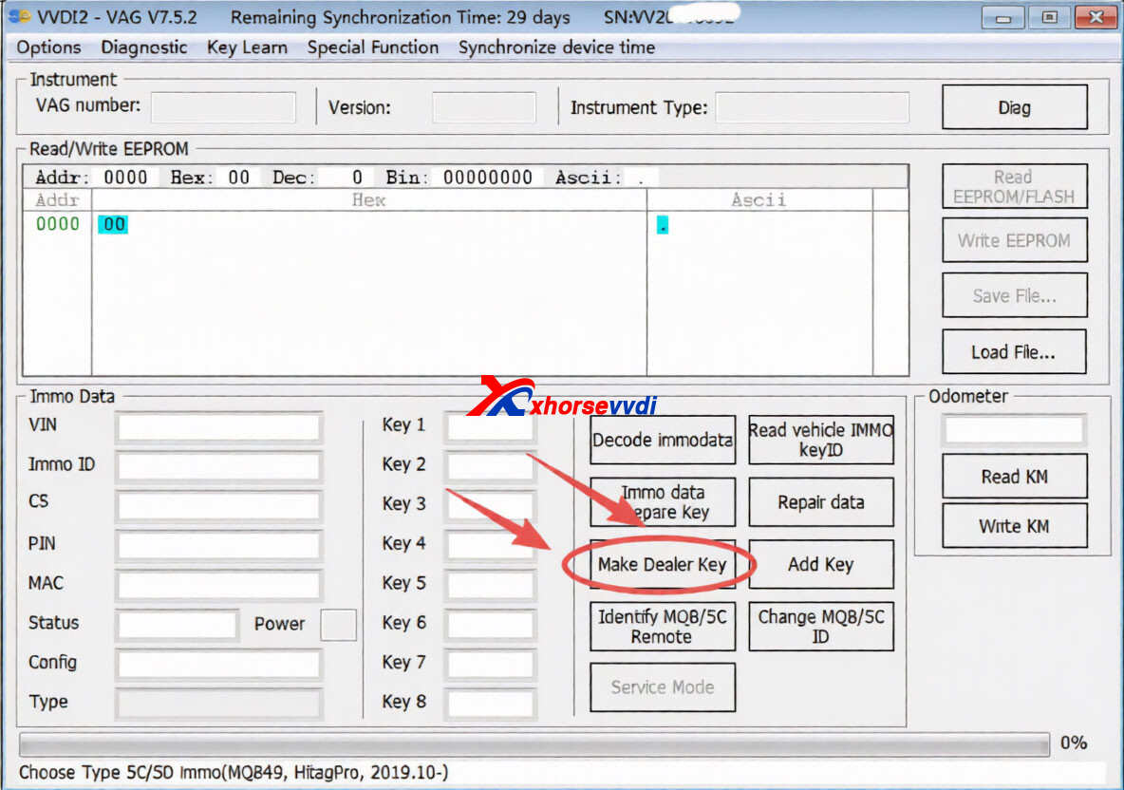Viewport: 1124px width, 790px height.
Task: Click inside the VIN input field
Action: tap(217, 427)
